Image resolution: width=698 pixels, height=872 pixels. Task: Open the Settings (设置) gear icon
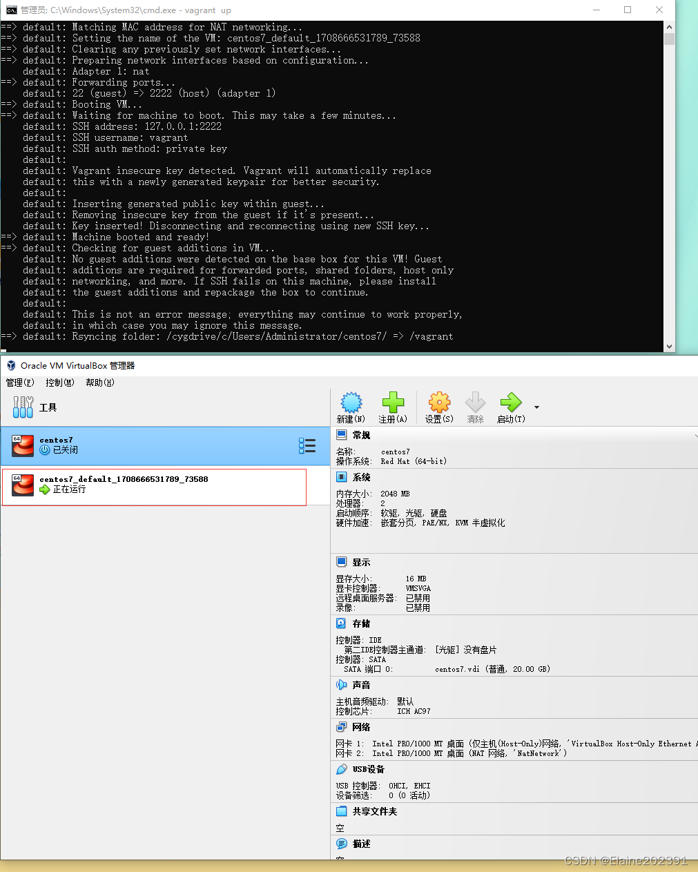click(439, 403)
